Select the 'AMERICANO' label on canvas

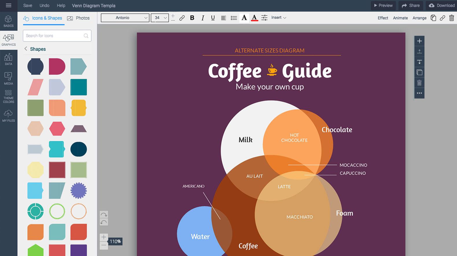(193, 186)
